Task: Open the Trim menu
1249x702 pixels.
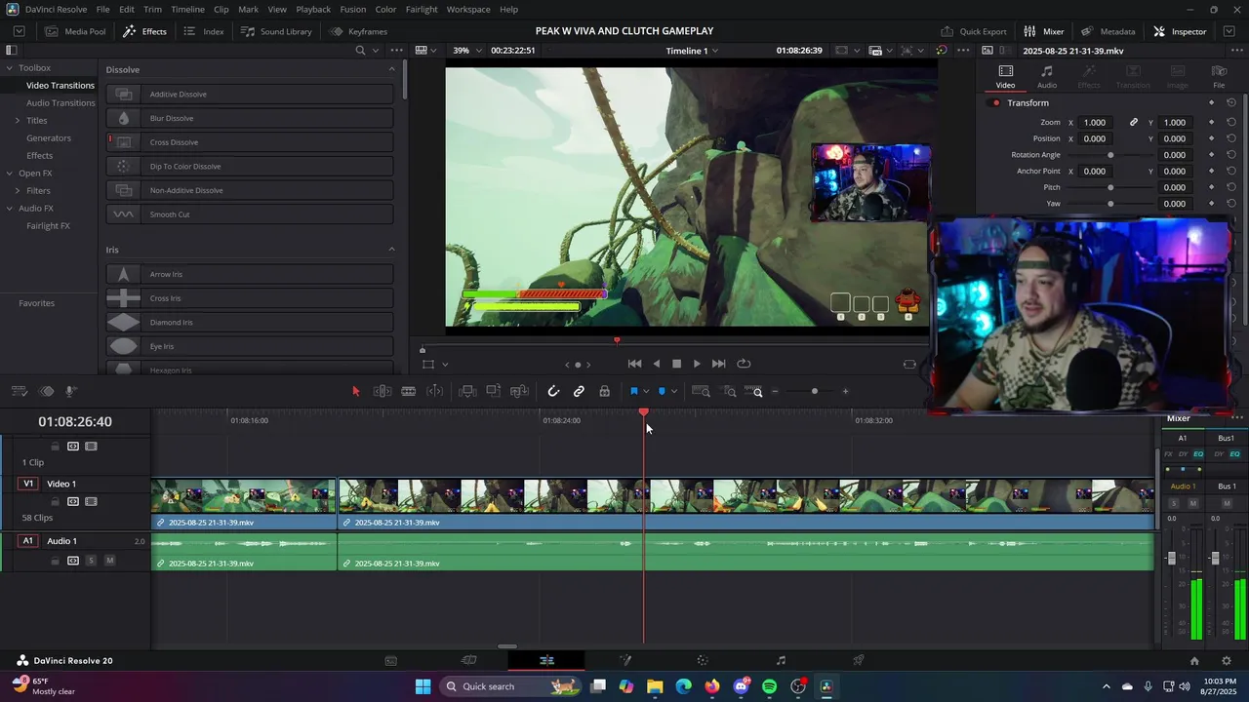Action: click(x=152, y=9)
